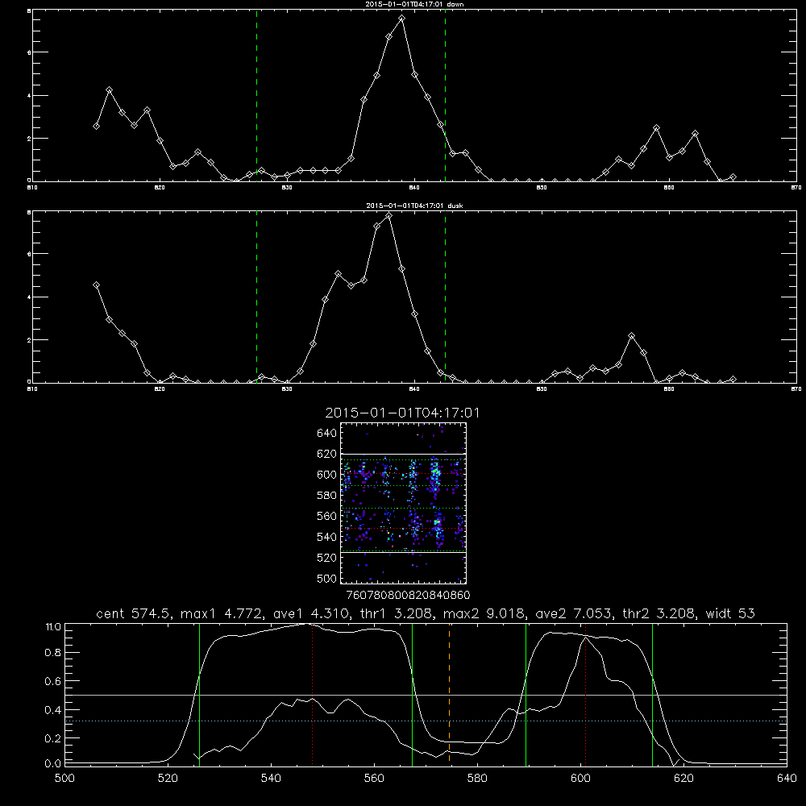Click the bright hotspot in heatmap's lower band
The image size is (806, 806).
point(438,523)
